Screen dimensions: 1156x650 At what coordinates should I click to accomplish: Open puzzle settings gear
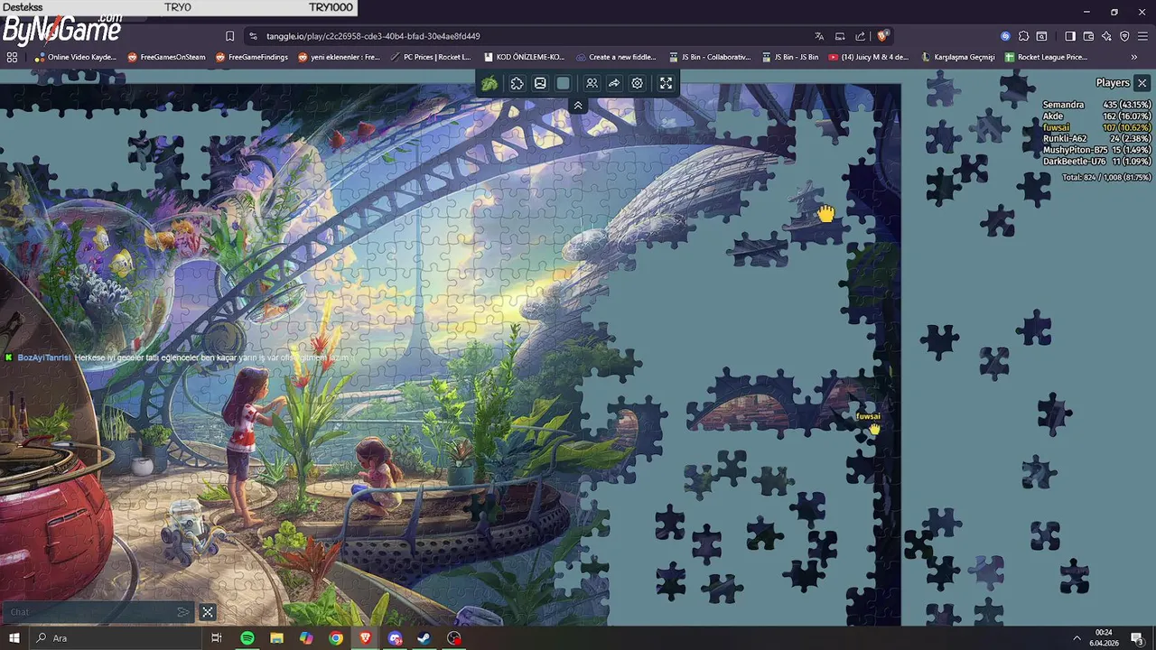[638, 83]
